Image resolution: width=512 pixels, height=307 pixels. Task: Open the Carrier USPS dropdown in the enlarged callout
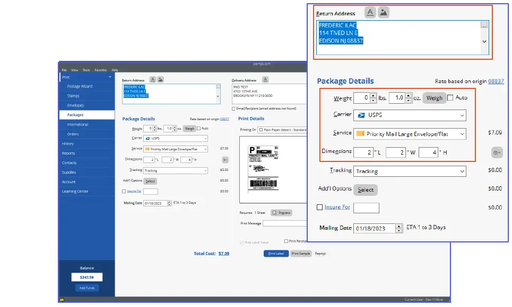coord(410,115)
